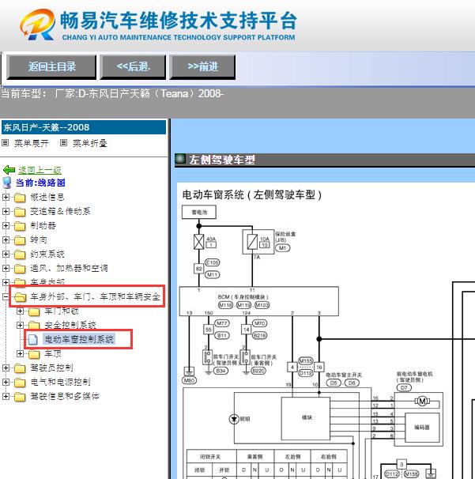Image resolution: width=475 pixels, height=479 pixels.
Task: Select 车身外部、车门、车顶和车辆安全 label
Action: [95, 296]
